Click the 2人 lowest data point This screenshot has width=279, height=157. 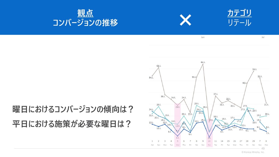(209, 137)
